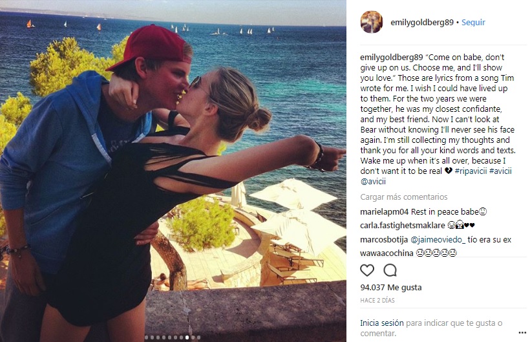Open emilygoldberg89 username in the header
Screen dimensions: 530x342
pyautogui.click(x=422, y=22)
